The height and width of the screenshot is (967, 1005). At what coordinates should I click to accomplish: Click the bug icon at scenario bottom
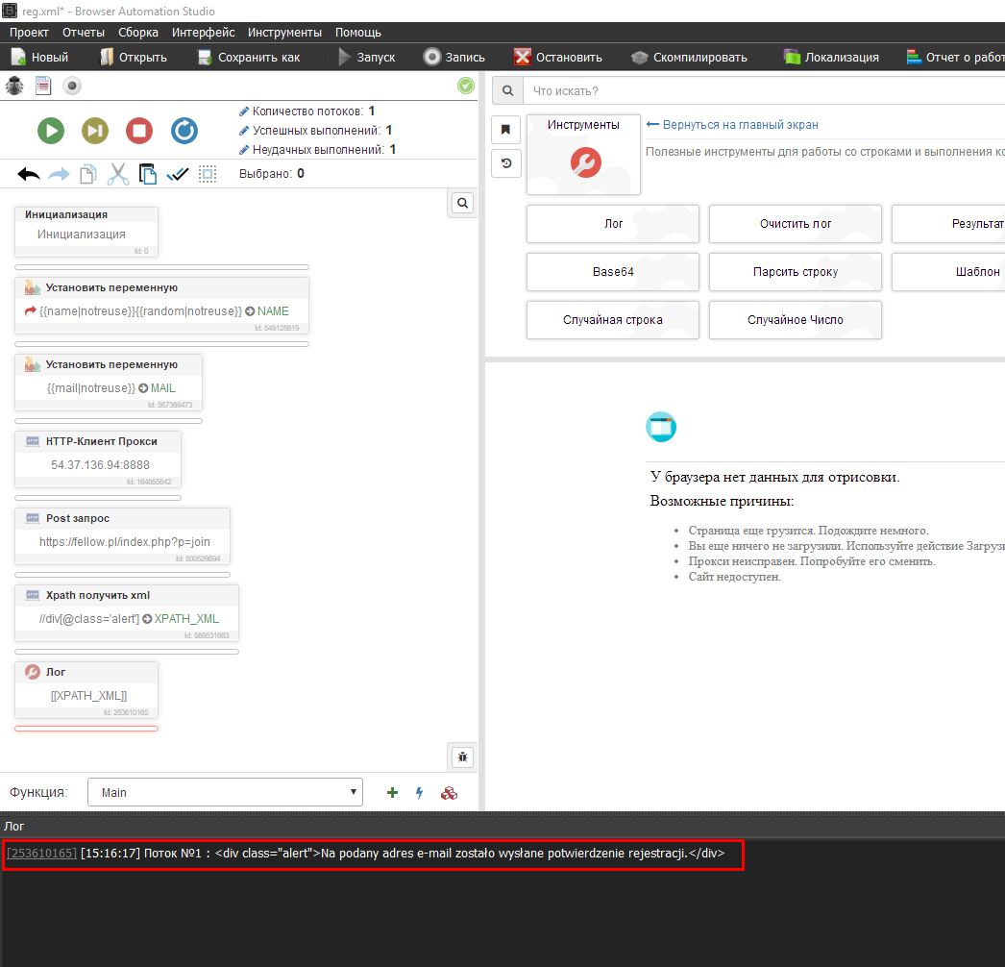point(462,757)
